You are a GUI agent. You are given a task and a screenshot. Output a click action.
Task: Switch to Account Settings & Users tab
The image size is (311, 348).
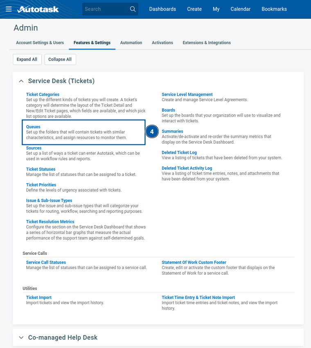40,43
